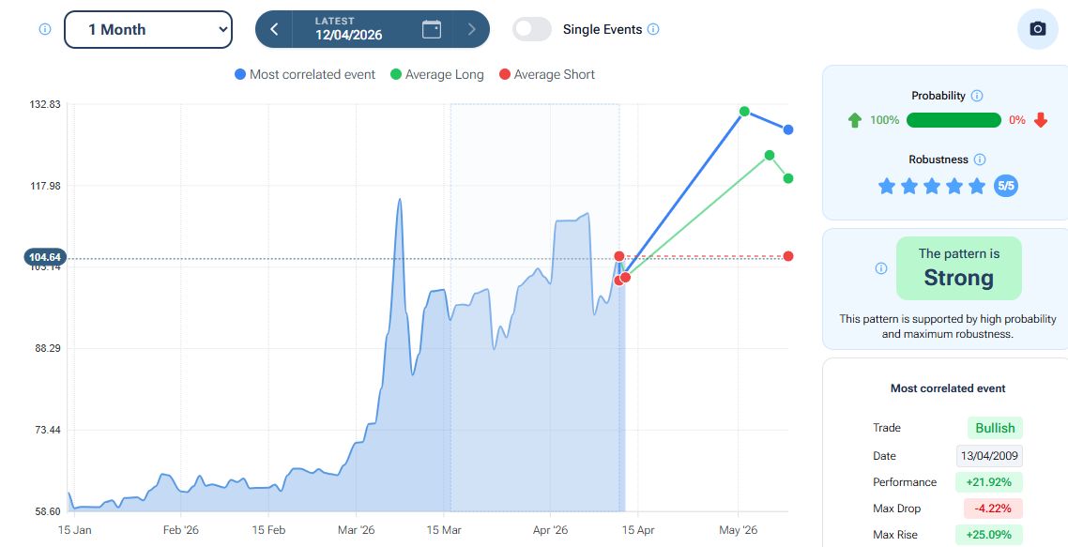Click the green up arrow probability icon
The height and width of the screenshot is (547, 1068).
(x=854, y=120)
